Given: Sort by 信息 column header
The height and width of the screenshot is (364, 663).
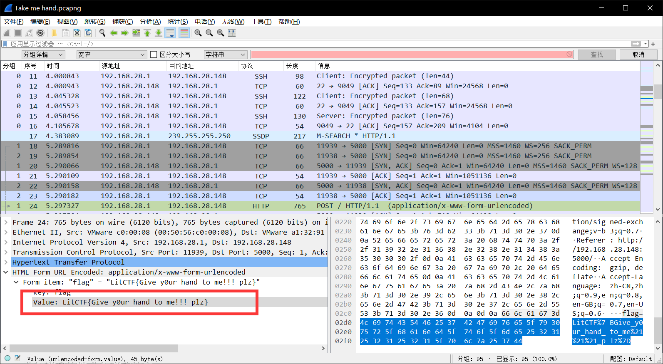Looking at the screenshot, I should 477,66.
